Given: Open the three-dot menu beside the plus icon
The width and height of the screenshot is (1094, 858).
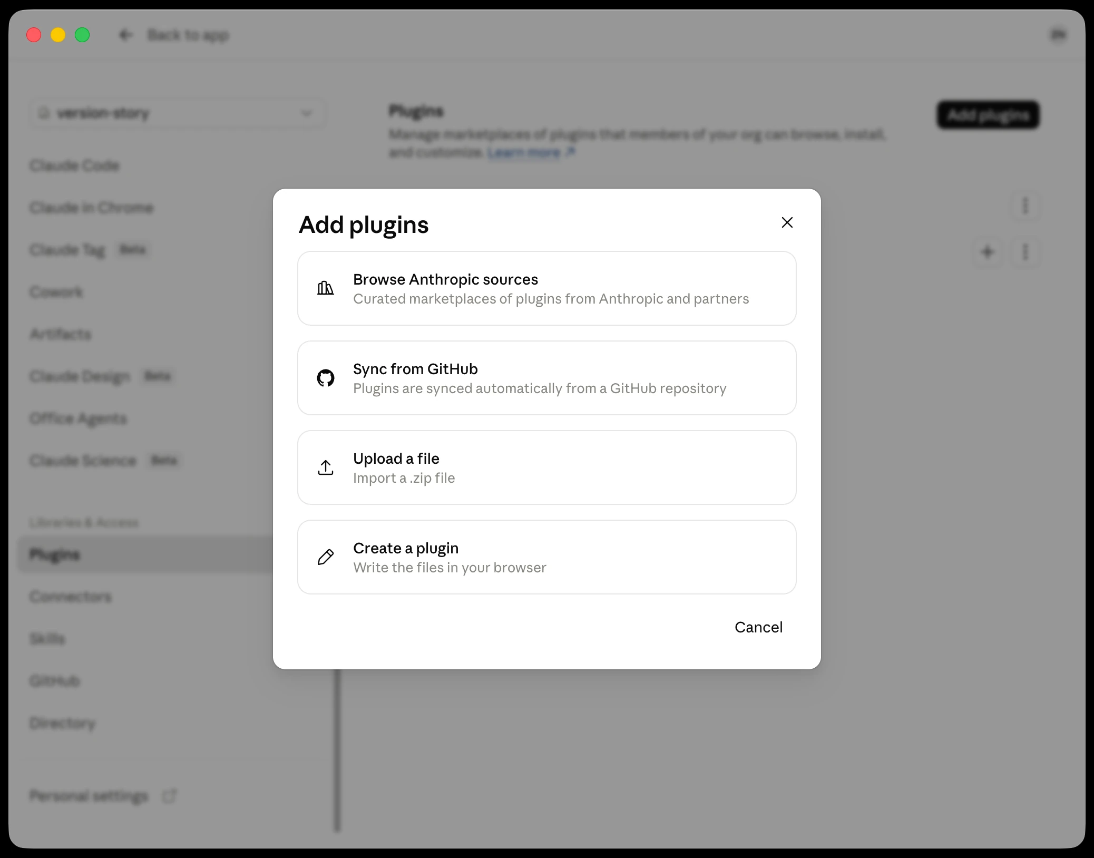Looking at the screenshot, I should click(x=1025, y=252).
